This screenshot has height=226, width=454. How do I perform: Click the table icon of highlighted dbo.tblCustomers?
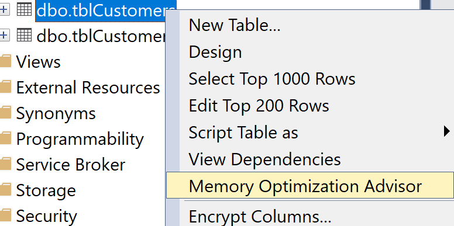(x=24, y=10)
